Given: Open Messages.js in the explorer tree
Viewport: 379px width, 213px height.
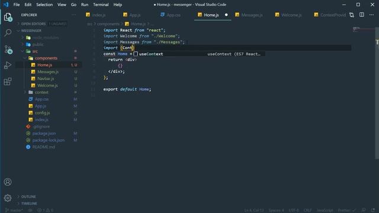Looking at the screenshot, I should (48, 72).
